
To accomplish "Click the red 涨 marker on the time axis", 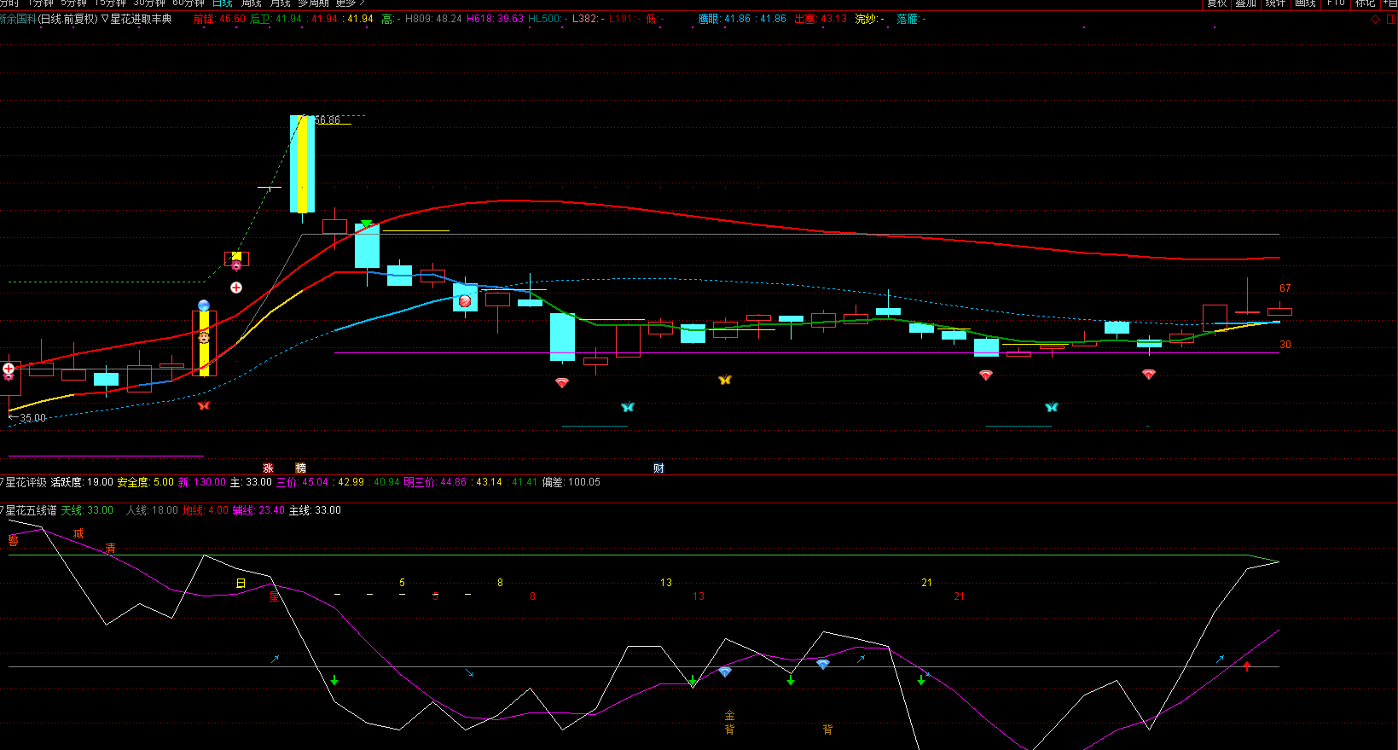I will click(x=268, y=468).
